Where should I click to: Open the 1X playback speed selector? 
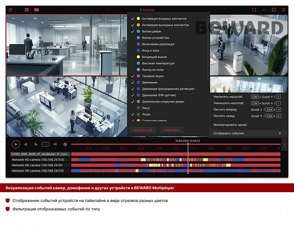point(46,144)
